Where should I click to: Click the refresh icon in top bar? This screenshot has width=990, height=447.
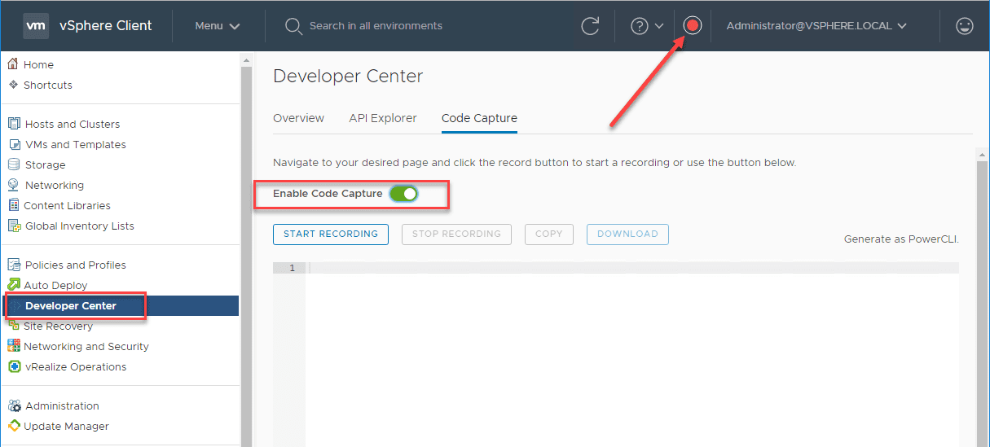[590, 26]
